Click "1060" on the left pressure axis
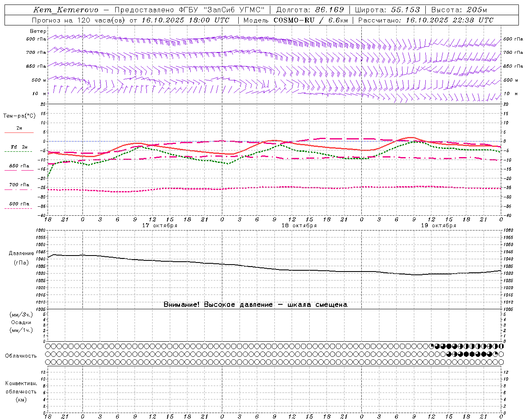 [x=41, y=230]
